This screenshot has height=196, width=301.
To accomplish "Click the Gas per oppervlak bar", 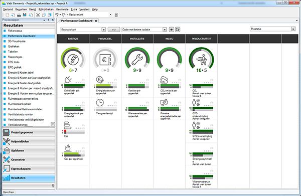I will pos(74,154).
